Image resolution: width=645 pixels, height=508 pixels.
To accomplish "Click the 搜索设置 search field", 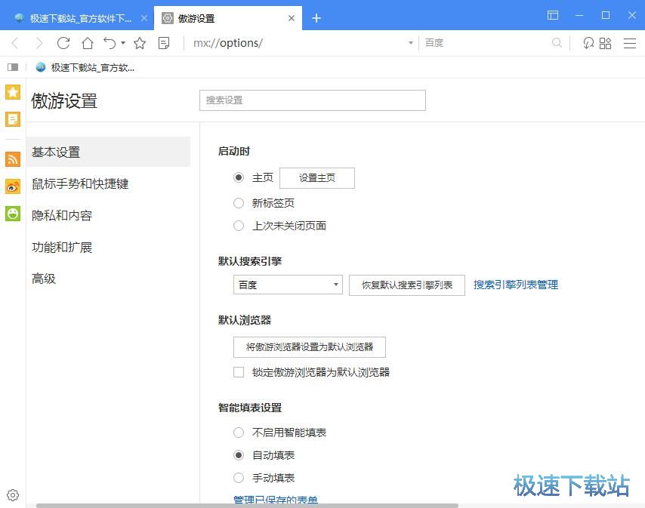I will (313, 100).
